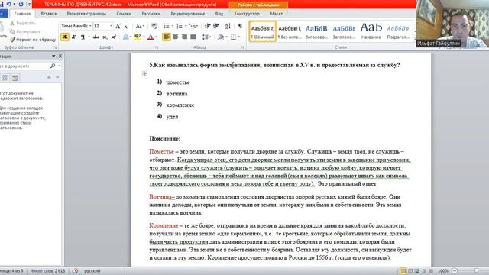Open the Рецензирование ribbon tab

188,14
